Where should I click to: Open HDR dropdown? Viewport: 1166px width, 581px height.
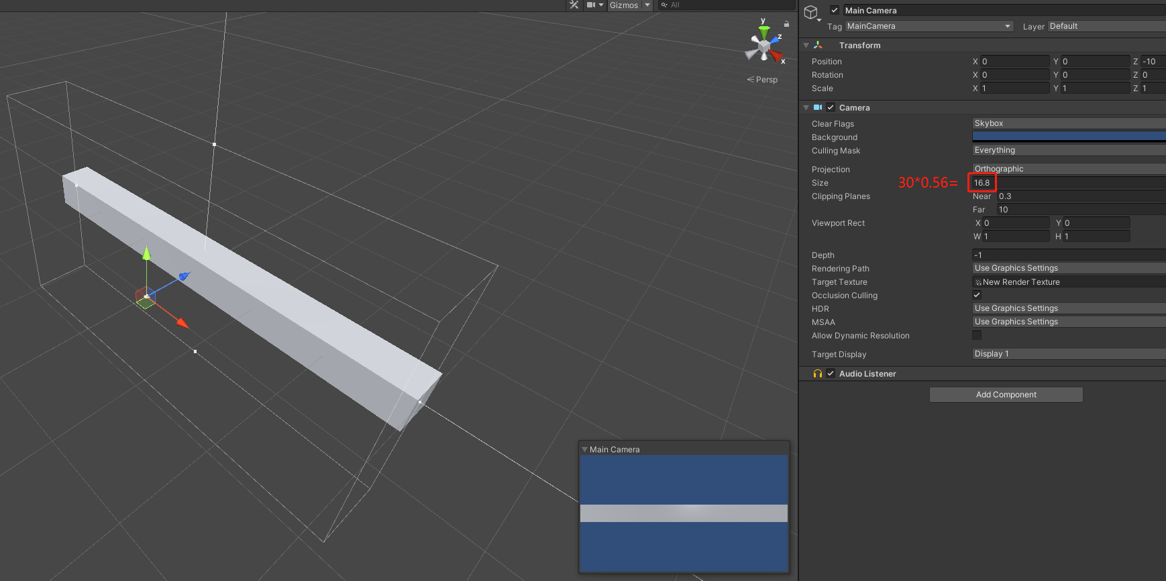1069,308
